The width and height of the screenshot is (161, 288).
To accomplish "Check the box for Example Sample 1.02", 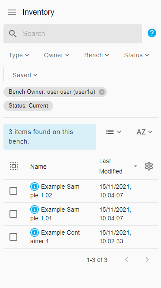I will (x=13, y=191).
